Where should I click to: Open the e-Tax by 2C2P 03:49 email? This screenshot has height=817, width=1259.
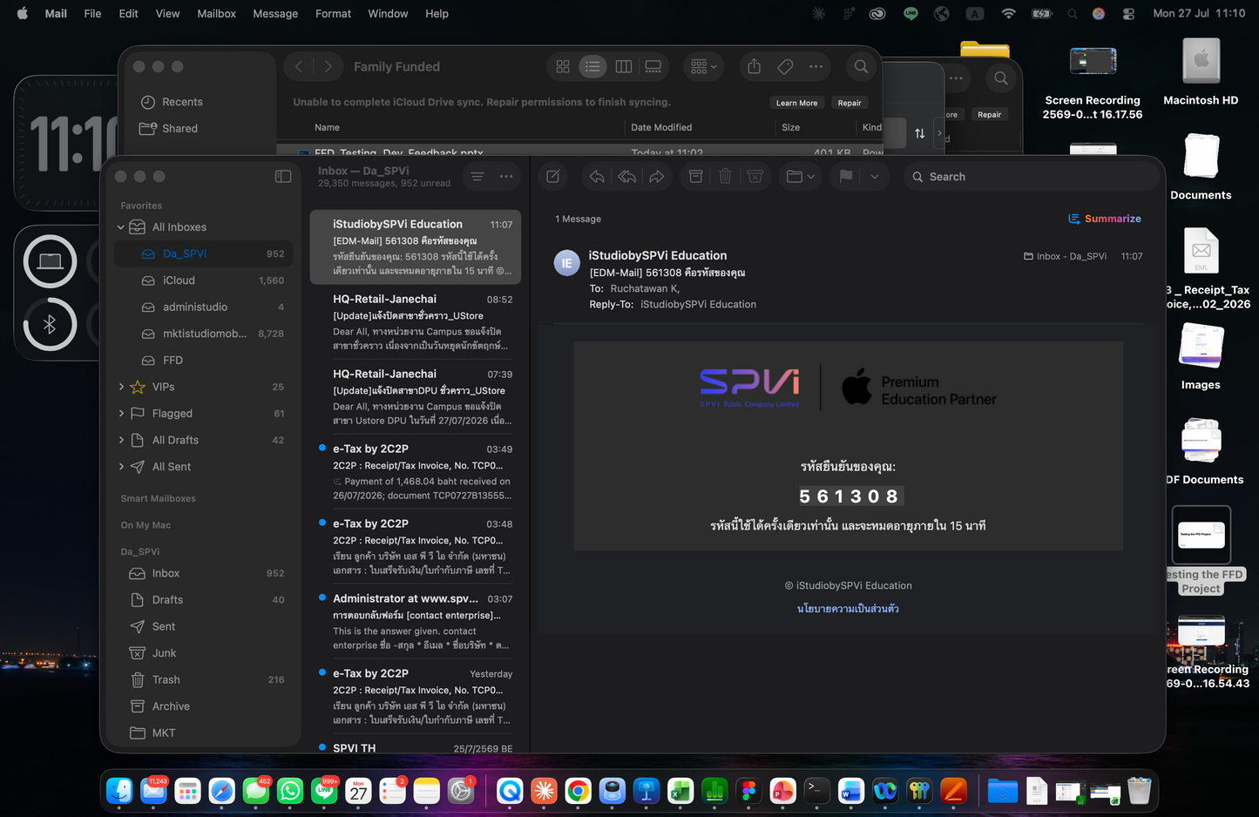pos(416,472)
